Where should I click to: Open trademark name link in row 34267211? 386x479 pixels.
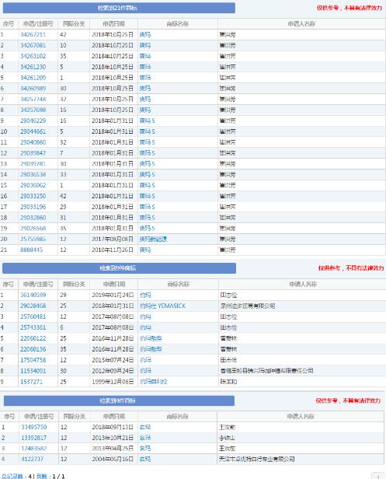click(x=145, y=34)
